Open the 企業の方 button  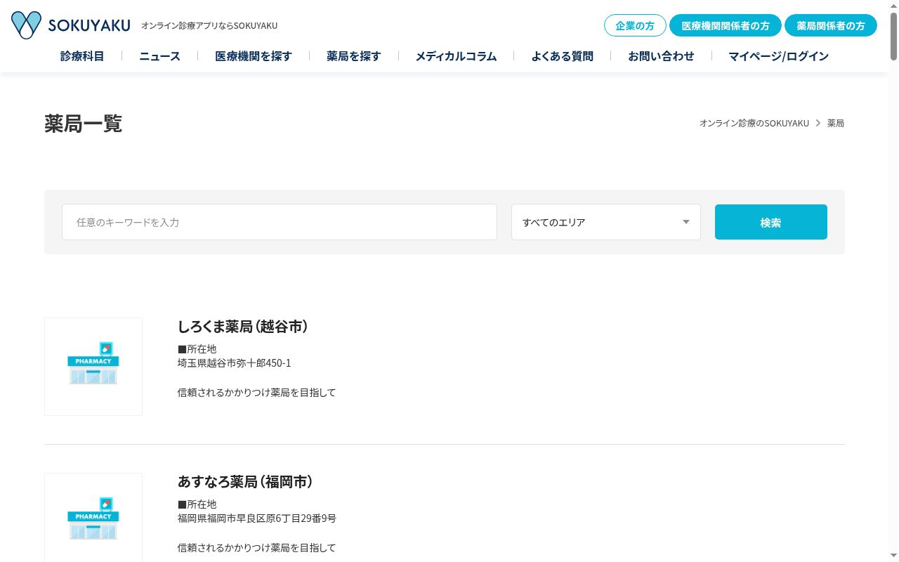635,25
